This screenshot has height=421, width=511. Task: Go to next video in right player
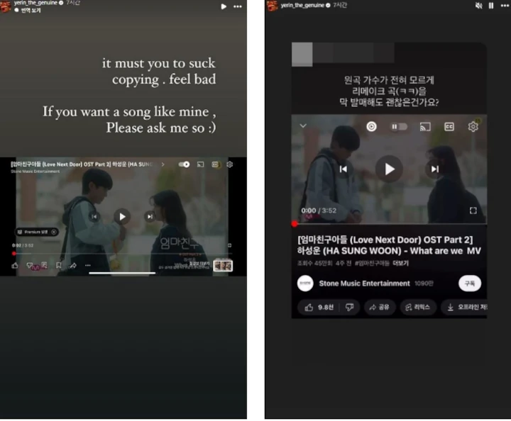435,169
